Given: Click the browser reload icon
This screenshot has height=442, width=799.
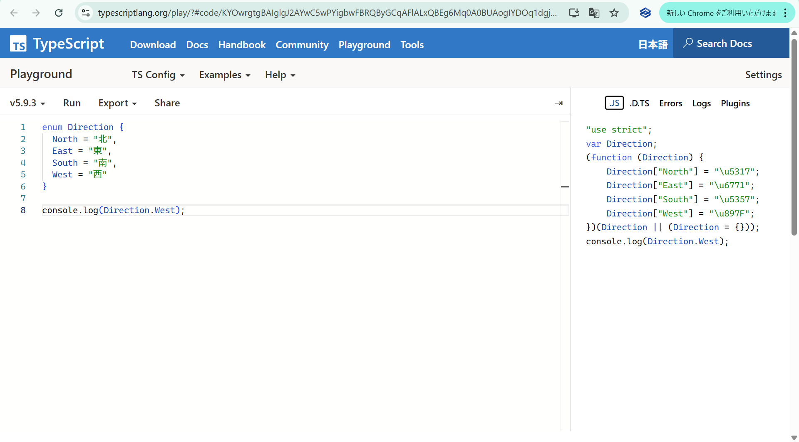Looking at the screenshot, I should pos(59,13).
